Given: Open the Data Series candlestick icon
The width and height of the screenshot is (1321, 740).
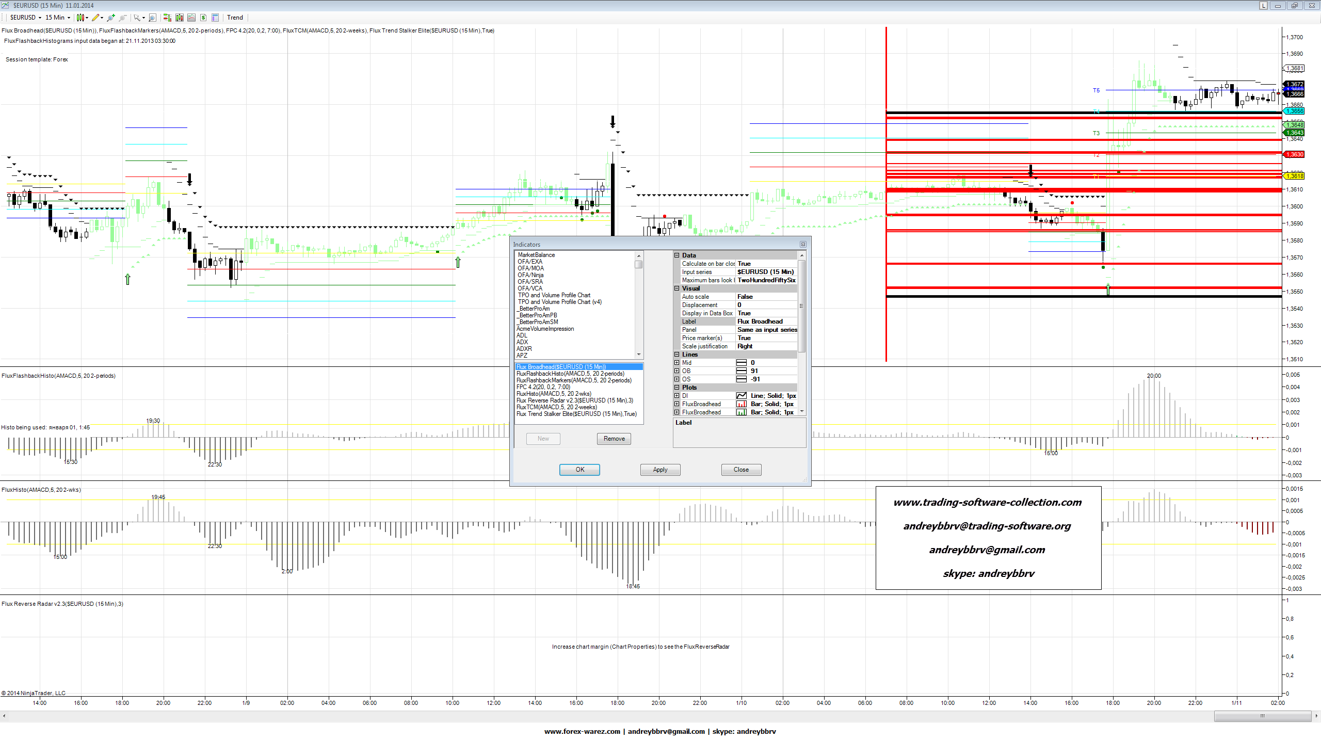Looking at the screenshot, I should pos(180,18).
